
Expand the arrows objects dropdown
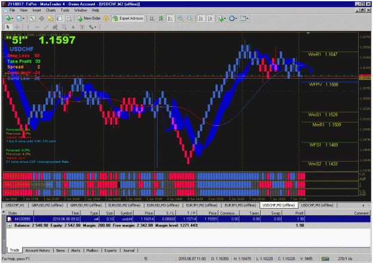tap(95, 27)
